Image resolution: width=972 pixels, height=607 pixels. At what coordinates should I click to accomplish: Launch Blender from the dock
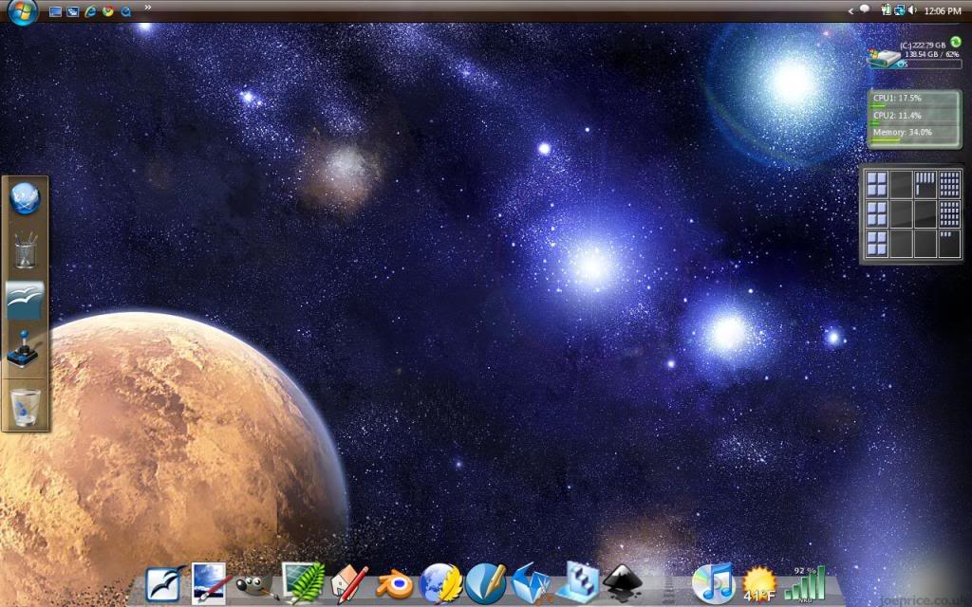tap(394, 583)
